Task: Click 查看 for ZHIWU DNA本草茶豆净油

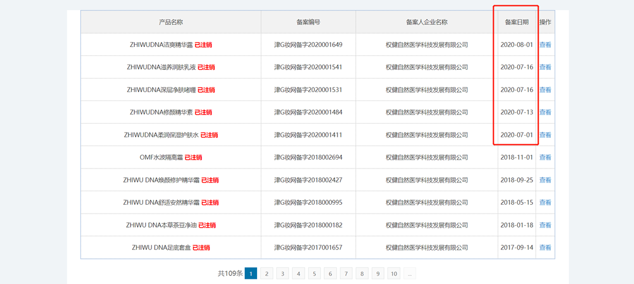Action: 545,225
